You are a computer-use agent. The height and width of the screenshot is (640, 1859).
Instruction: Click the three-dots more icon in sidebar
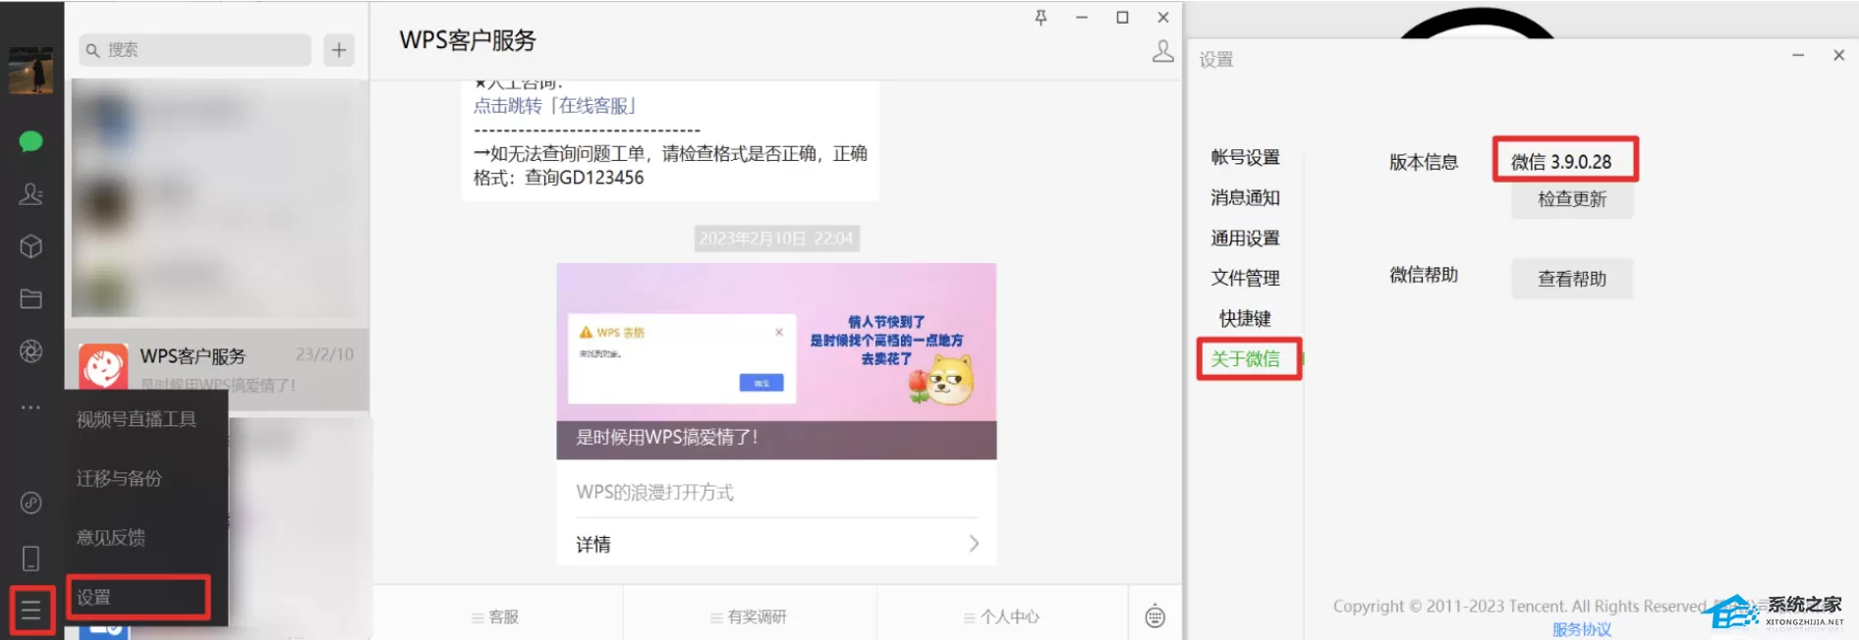coord(30,406)
